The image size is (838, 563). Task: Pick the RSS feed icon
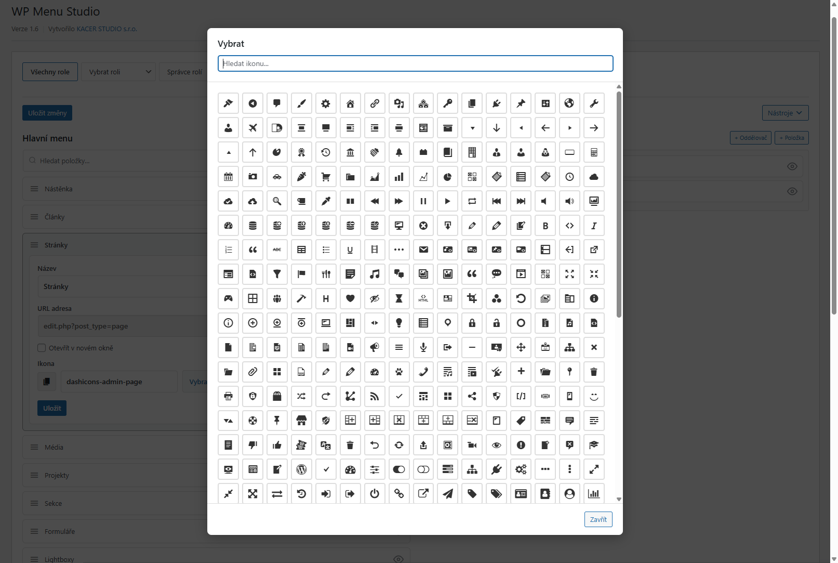375,396
